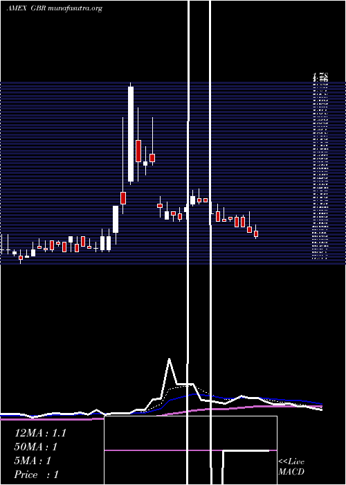The width and height of the screenshot is (346, 485).
Task: Click the peak of the white moving-average line
Action: click(x=169, y=359)
